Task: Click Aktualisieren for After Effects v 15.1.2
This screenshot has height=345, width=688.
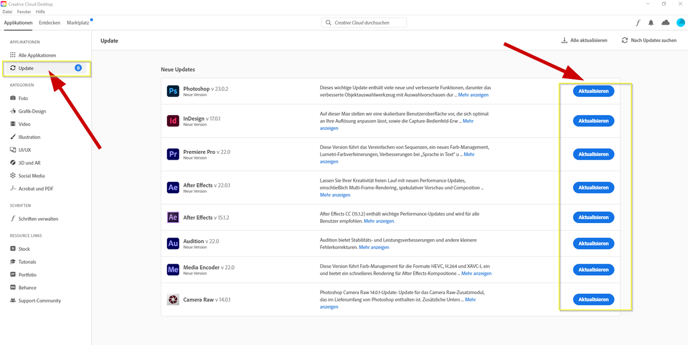Action: pyautogui.click(x=593, y=217)
